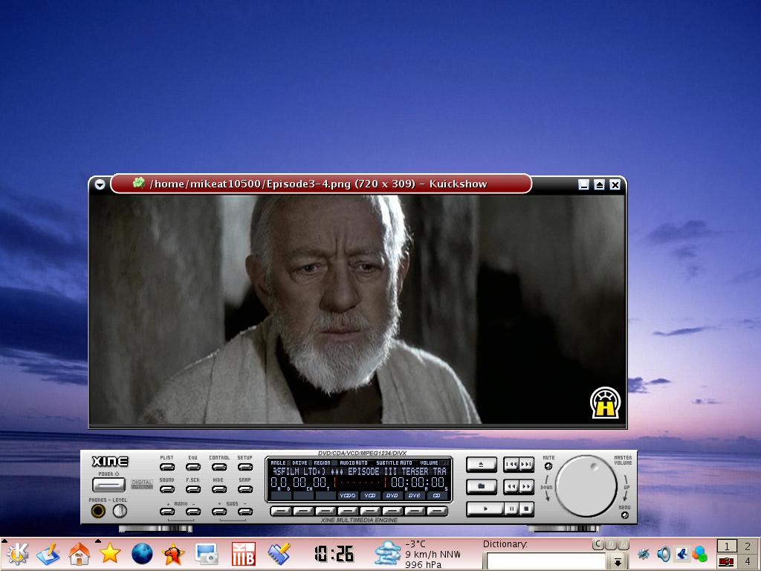761x571 pixels.
Task: Toggle the xine POWER button
Action: 109,485
